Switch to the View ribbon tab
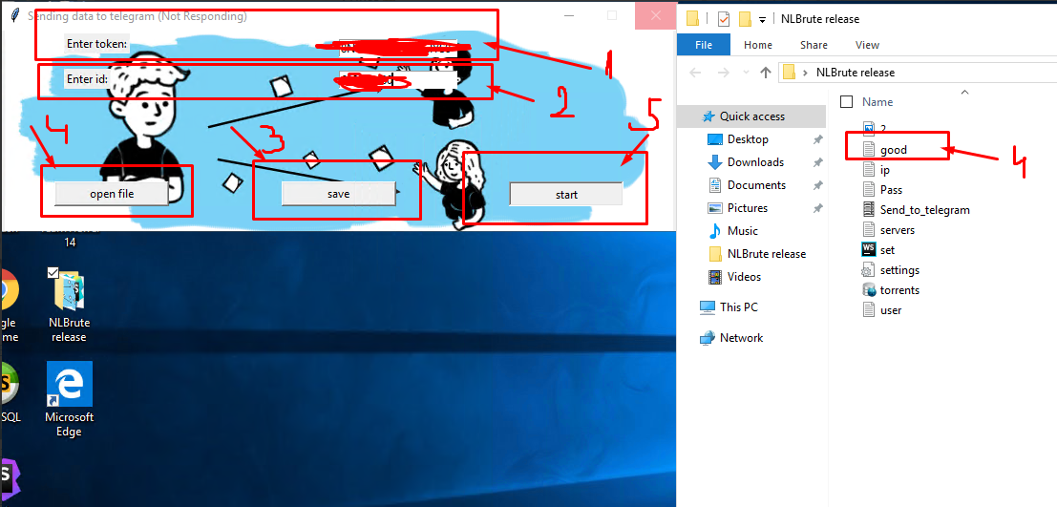 pyautogui.click(x=867, y=45)
